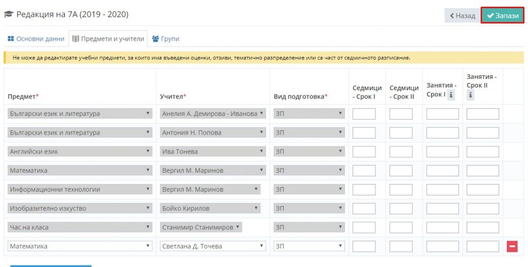The image size is (528, 267).
Task: Open subject dropdown in Светлана Д. Точева row
Action: pyautogui.click(x=80, y=246)
